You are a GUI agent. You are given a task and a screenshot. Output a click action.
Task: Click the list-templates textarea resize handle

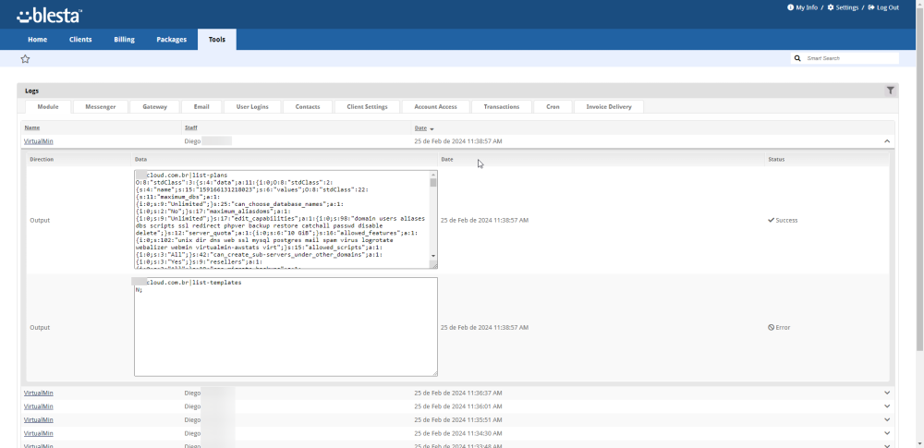click(x=434, y=373)
